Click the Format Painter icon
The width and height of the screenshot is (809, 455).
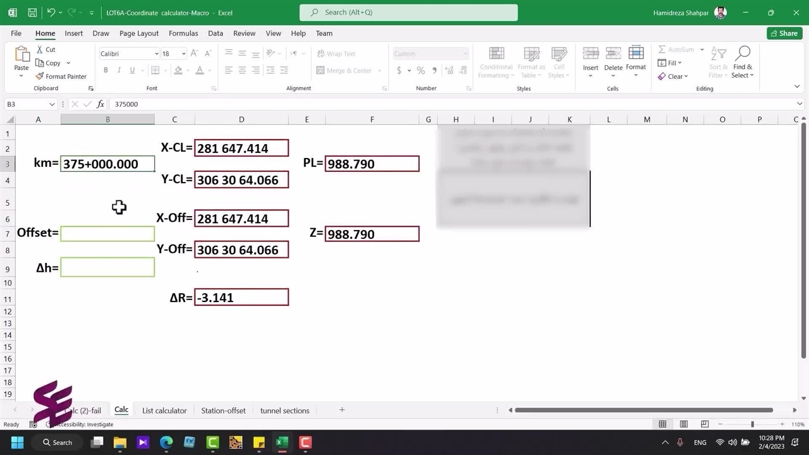click(40, 76)
